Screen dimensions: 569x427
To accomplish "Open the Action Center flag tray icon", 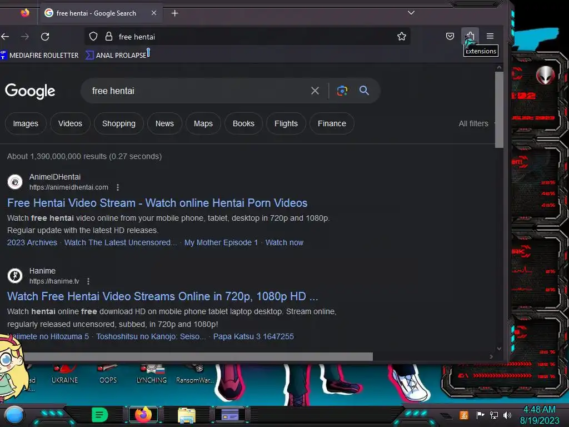I will 480,415.
